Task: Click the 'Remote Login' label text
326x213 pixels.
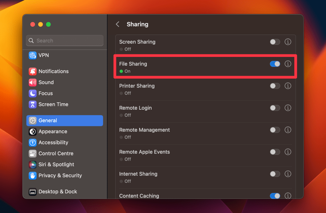Action: [135, 108]
